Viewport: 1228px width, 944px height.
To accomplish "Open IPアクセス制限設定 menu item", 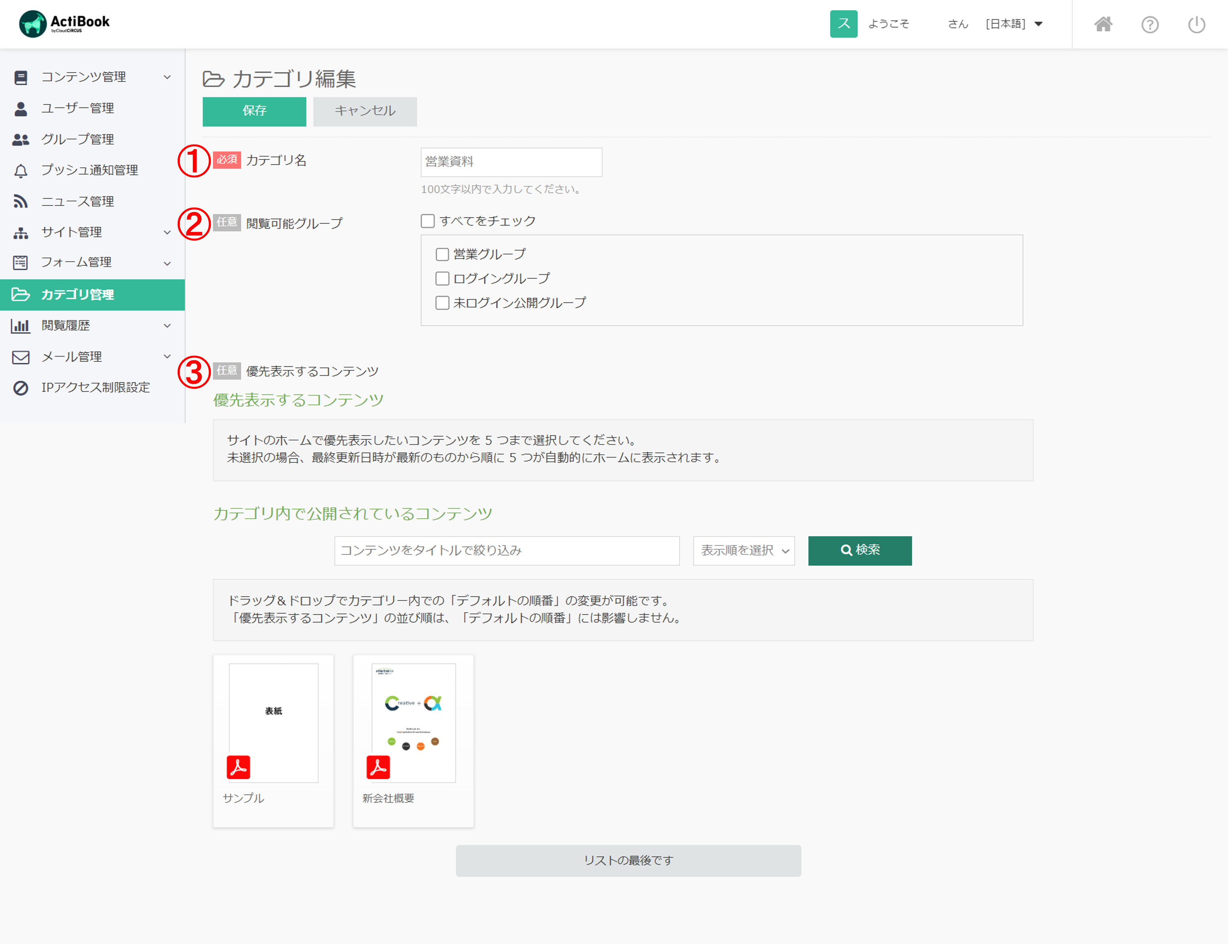I will click(92, 388).
